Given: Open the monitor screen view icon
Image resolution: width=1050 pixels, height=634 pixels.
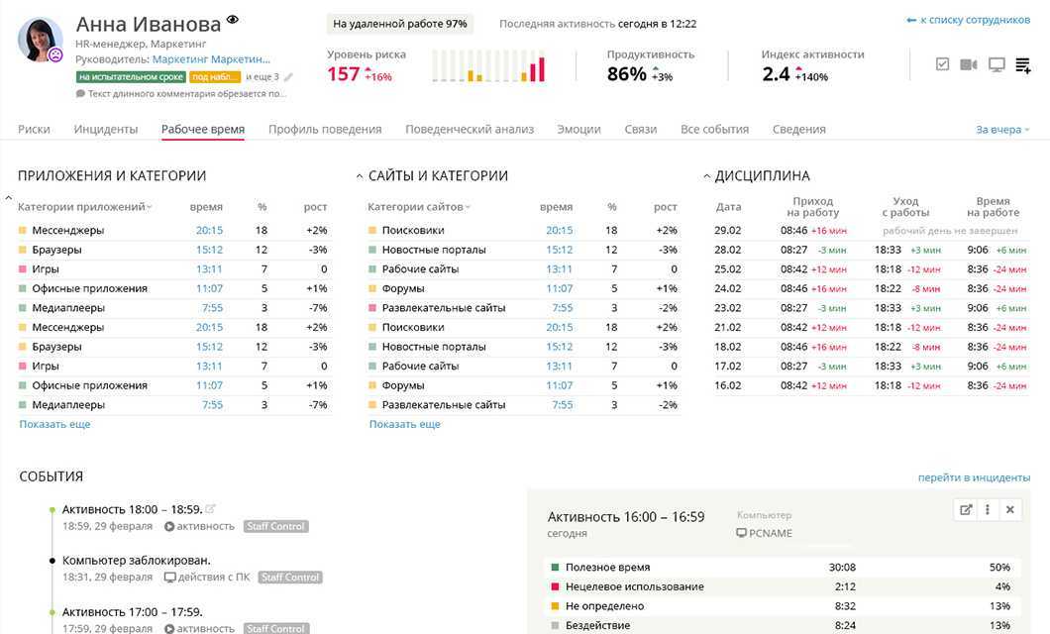Looking at the screenshot, I should [997, 65].
